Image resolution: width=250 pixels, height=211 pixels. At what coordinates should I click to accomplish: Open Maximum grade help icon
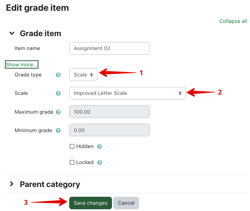(x=58, y=112)
